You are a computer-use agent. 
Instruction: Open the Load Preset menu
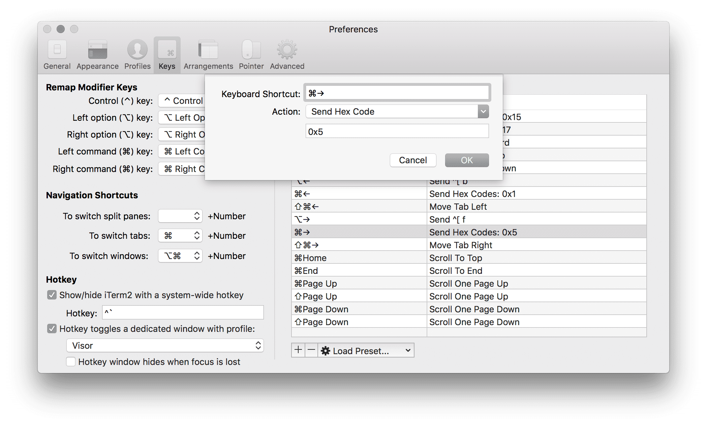point(366,351)
